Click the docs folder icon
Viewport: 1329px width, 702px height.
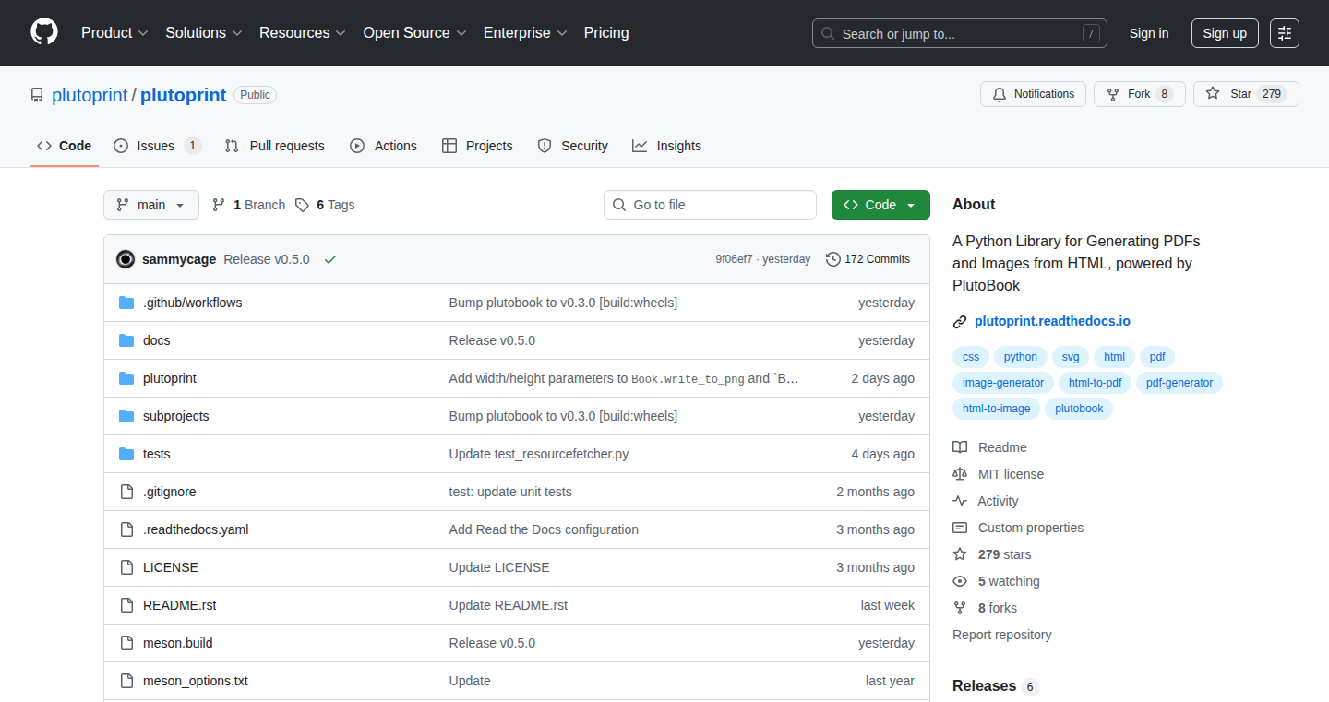click(x=126, y=340)
